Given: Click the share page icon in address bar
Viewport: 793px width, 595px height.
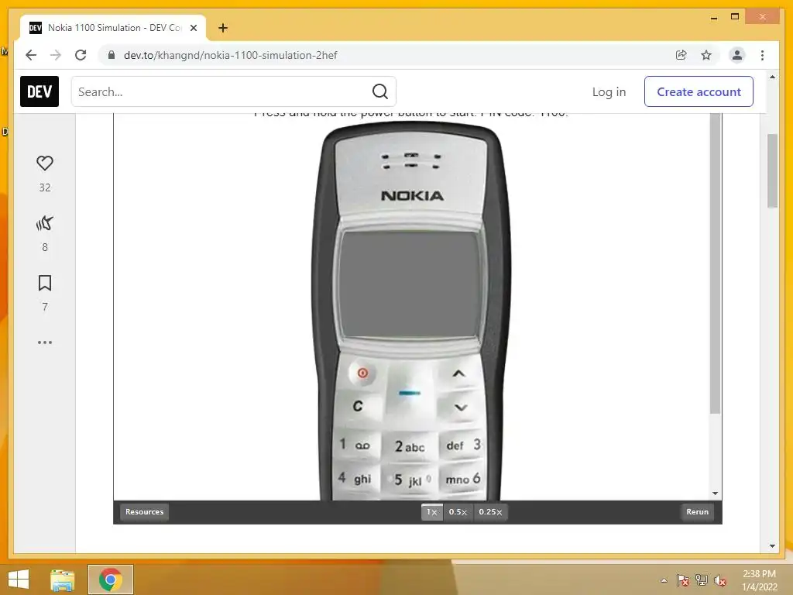Looking at the screenshot, I should click(x=681, y=55).
